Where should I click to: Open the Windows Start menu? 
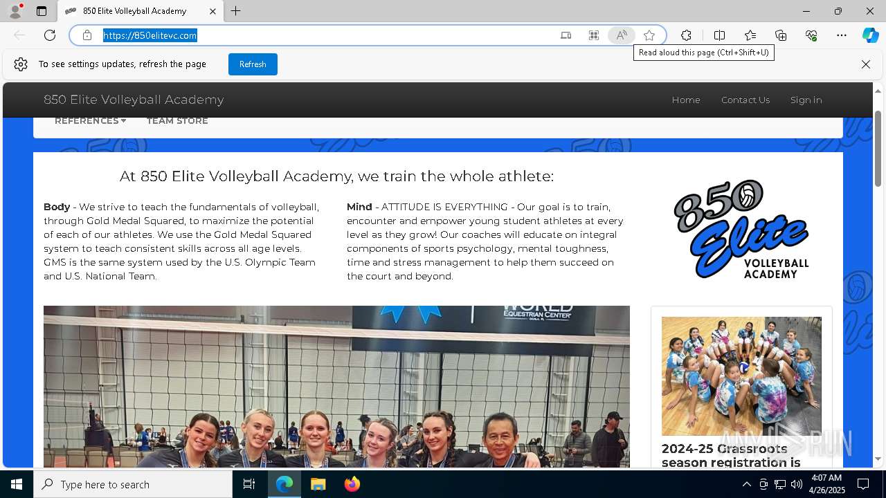[17, 484]
